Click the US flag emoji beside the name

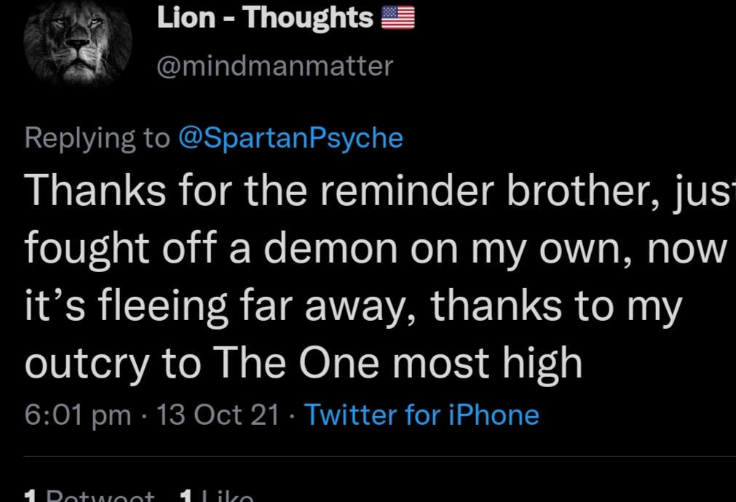(x=397, y=18)
